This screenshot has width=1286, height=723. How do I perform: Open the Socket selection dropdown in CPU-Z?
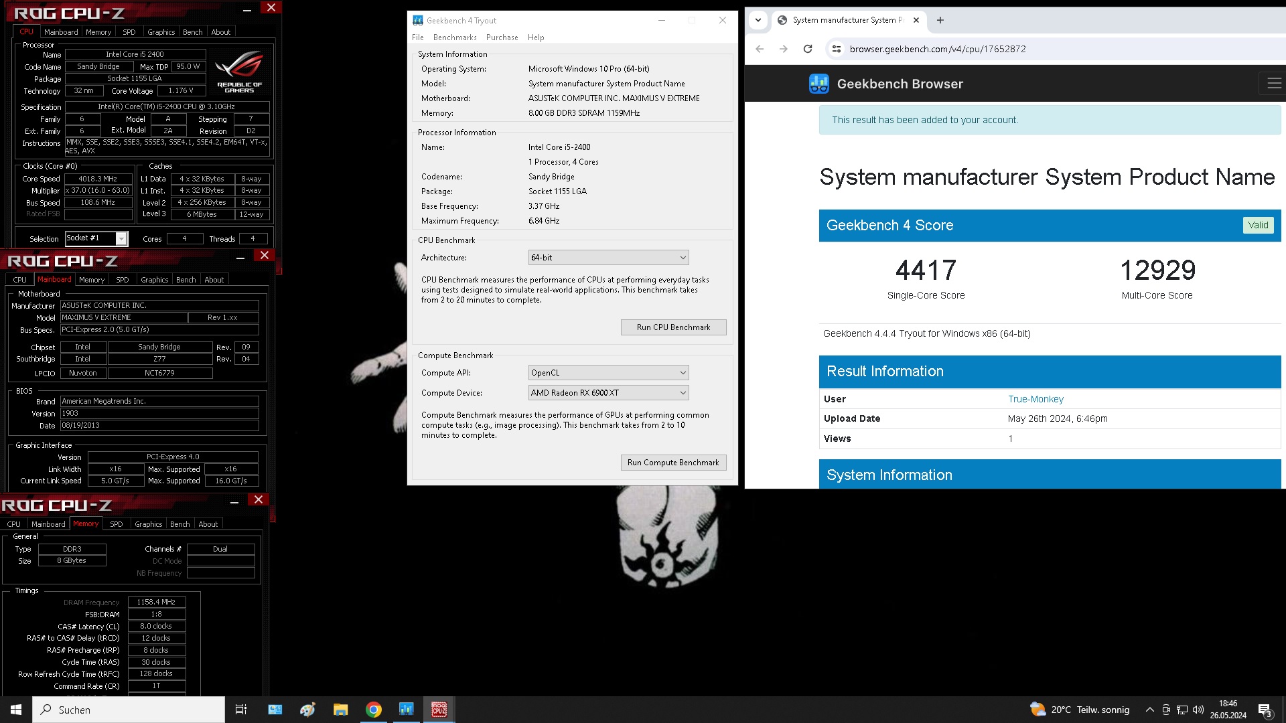96,238
